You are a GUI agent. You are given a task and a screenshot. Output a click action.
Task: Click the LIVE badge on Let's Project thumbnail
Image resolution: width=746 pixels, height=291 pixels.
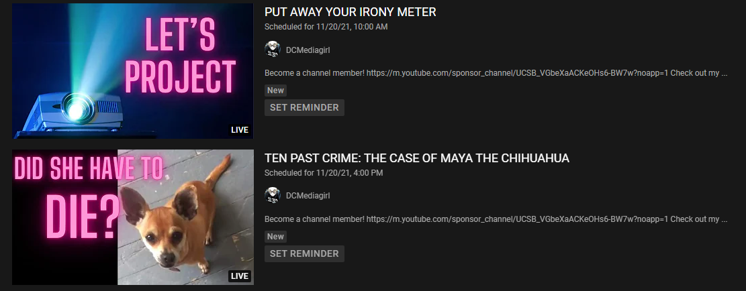[240, 129]
